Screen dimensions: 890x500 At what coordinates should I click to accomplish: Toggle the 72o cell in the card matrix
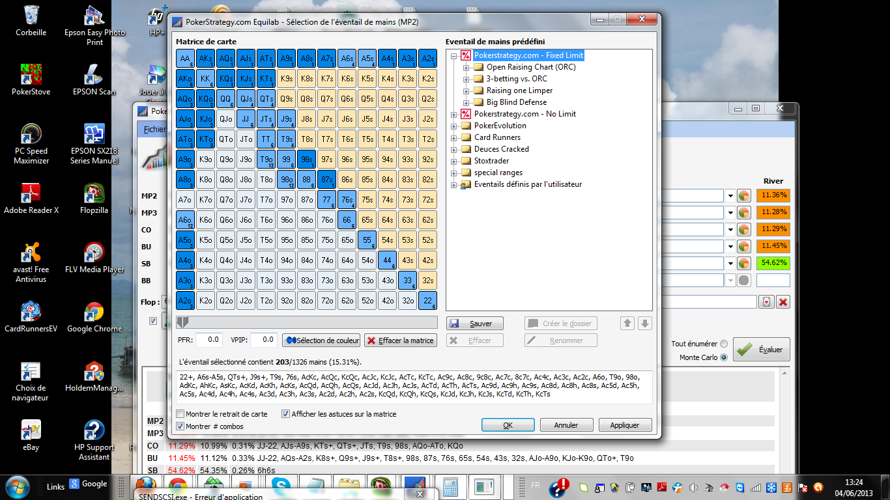click(x=327, y=301)
